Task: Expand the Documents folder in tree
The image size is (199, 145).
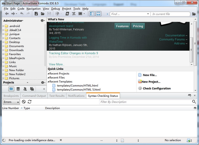Action: click(3, 46)
